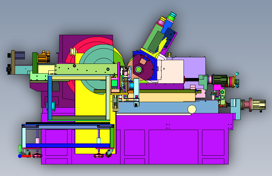Pick the pale yellow round disc on the blue slide
This screenshot has height=176, width=272.
point(192,109)
